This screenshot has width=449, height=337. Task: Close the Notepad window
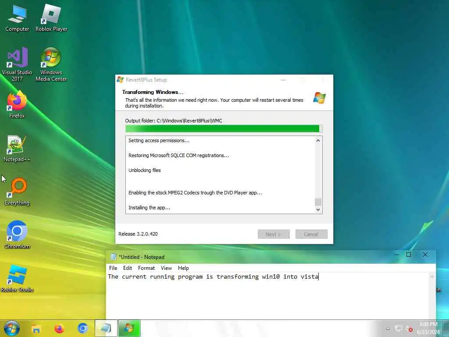[425, 255]
